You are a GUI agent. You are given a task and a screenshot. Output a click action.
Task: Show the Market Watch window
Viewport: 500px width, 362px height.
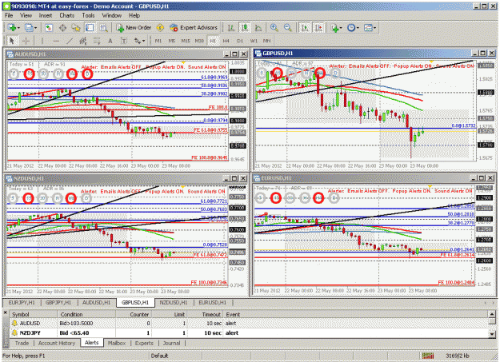click(49, 28)
